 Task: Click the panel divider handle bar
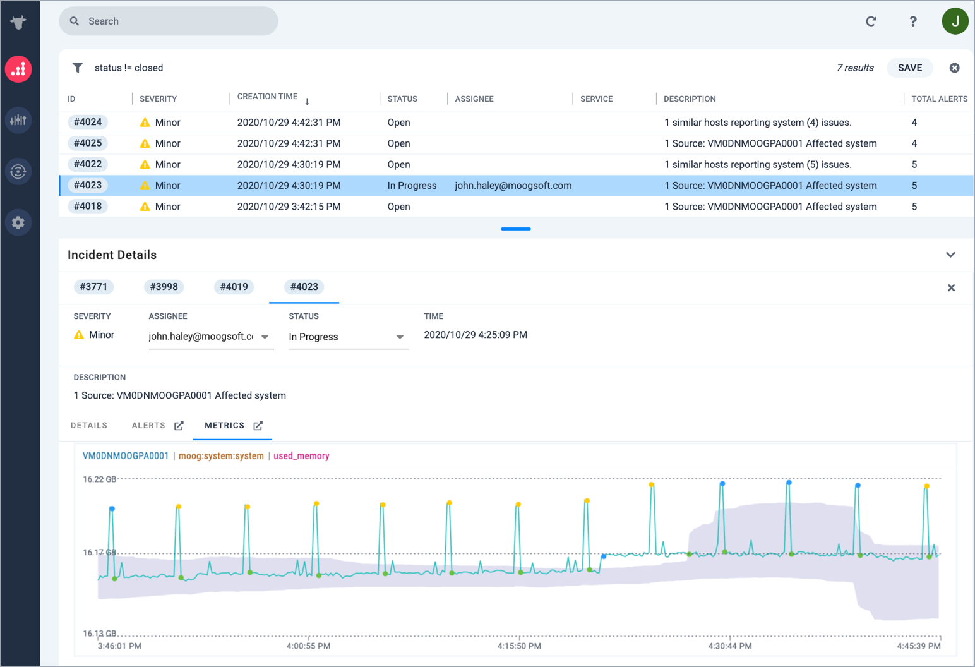point(516,229)
